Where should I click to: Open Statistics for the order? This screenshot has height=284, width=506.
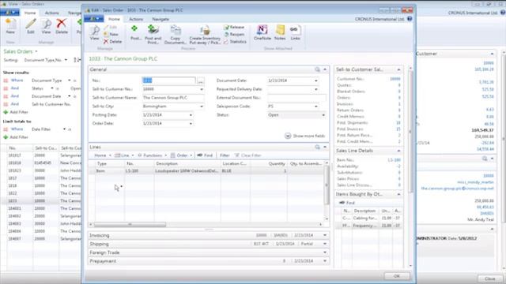click(235, 42)
